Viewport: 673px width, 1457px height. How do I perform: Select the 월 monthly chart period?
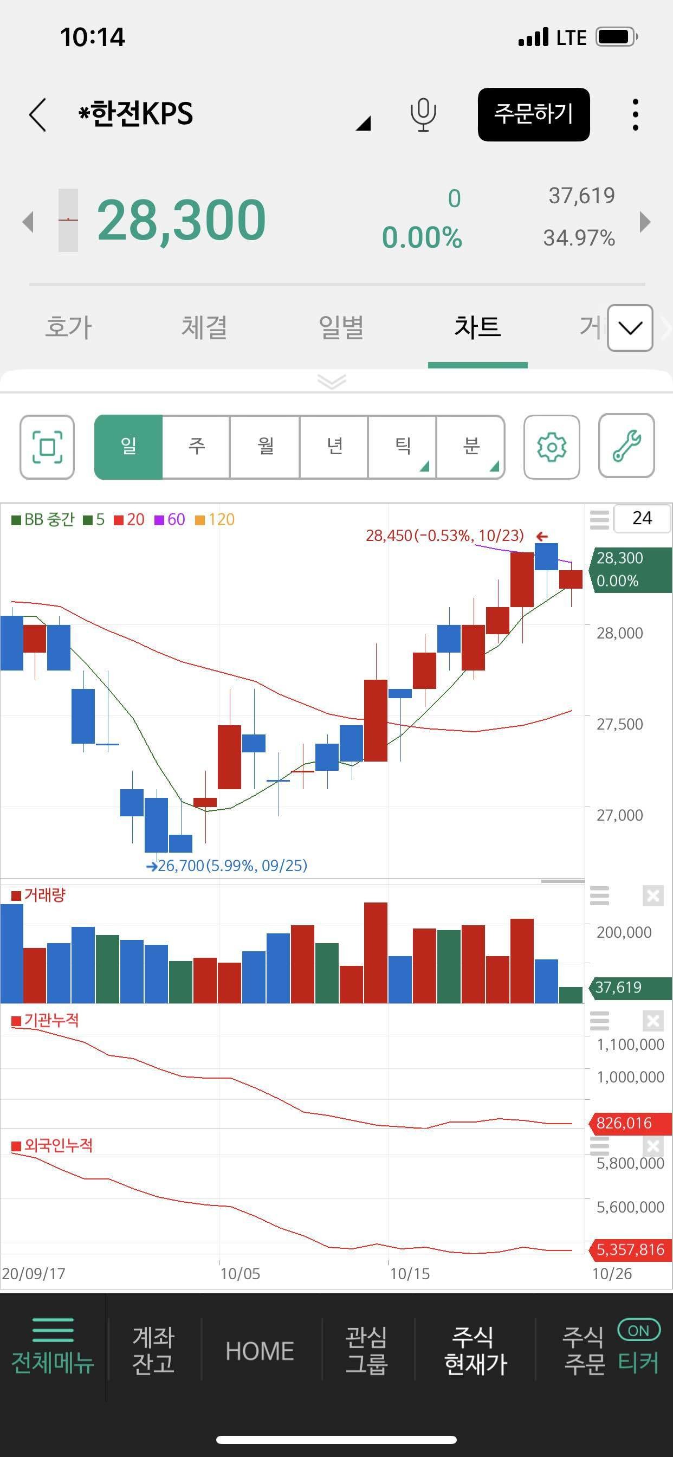point(265,447)
